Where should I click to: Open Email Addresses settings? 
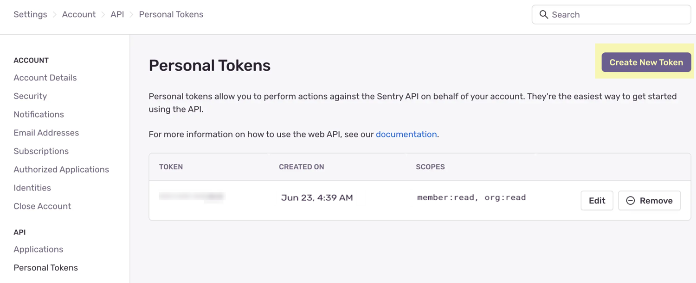click(46, 133)
